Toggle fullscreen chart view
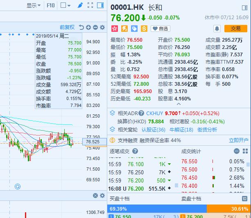This screenshot has height=218, width=251. click(x=90, y=5)
